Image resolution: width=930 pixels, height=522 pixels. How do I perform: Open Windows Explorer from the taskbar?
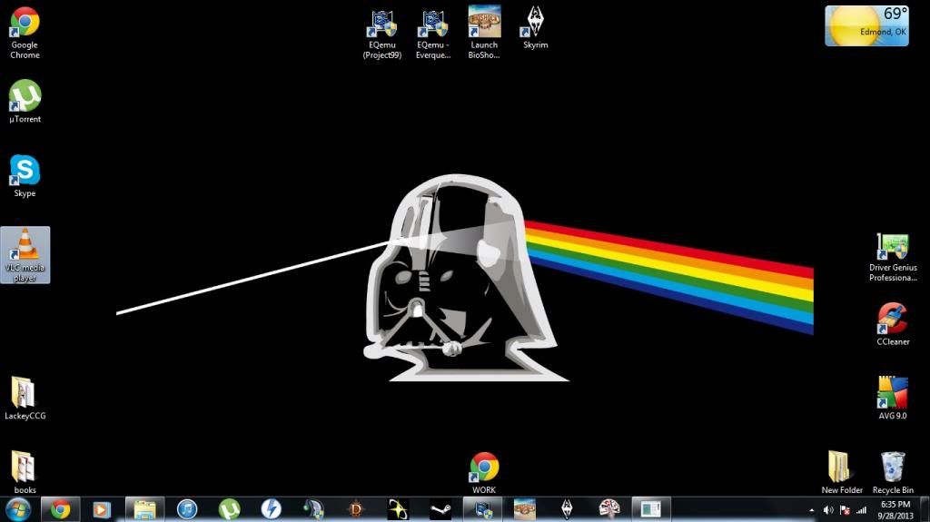(145, 509)
